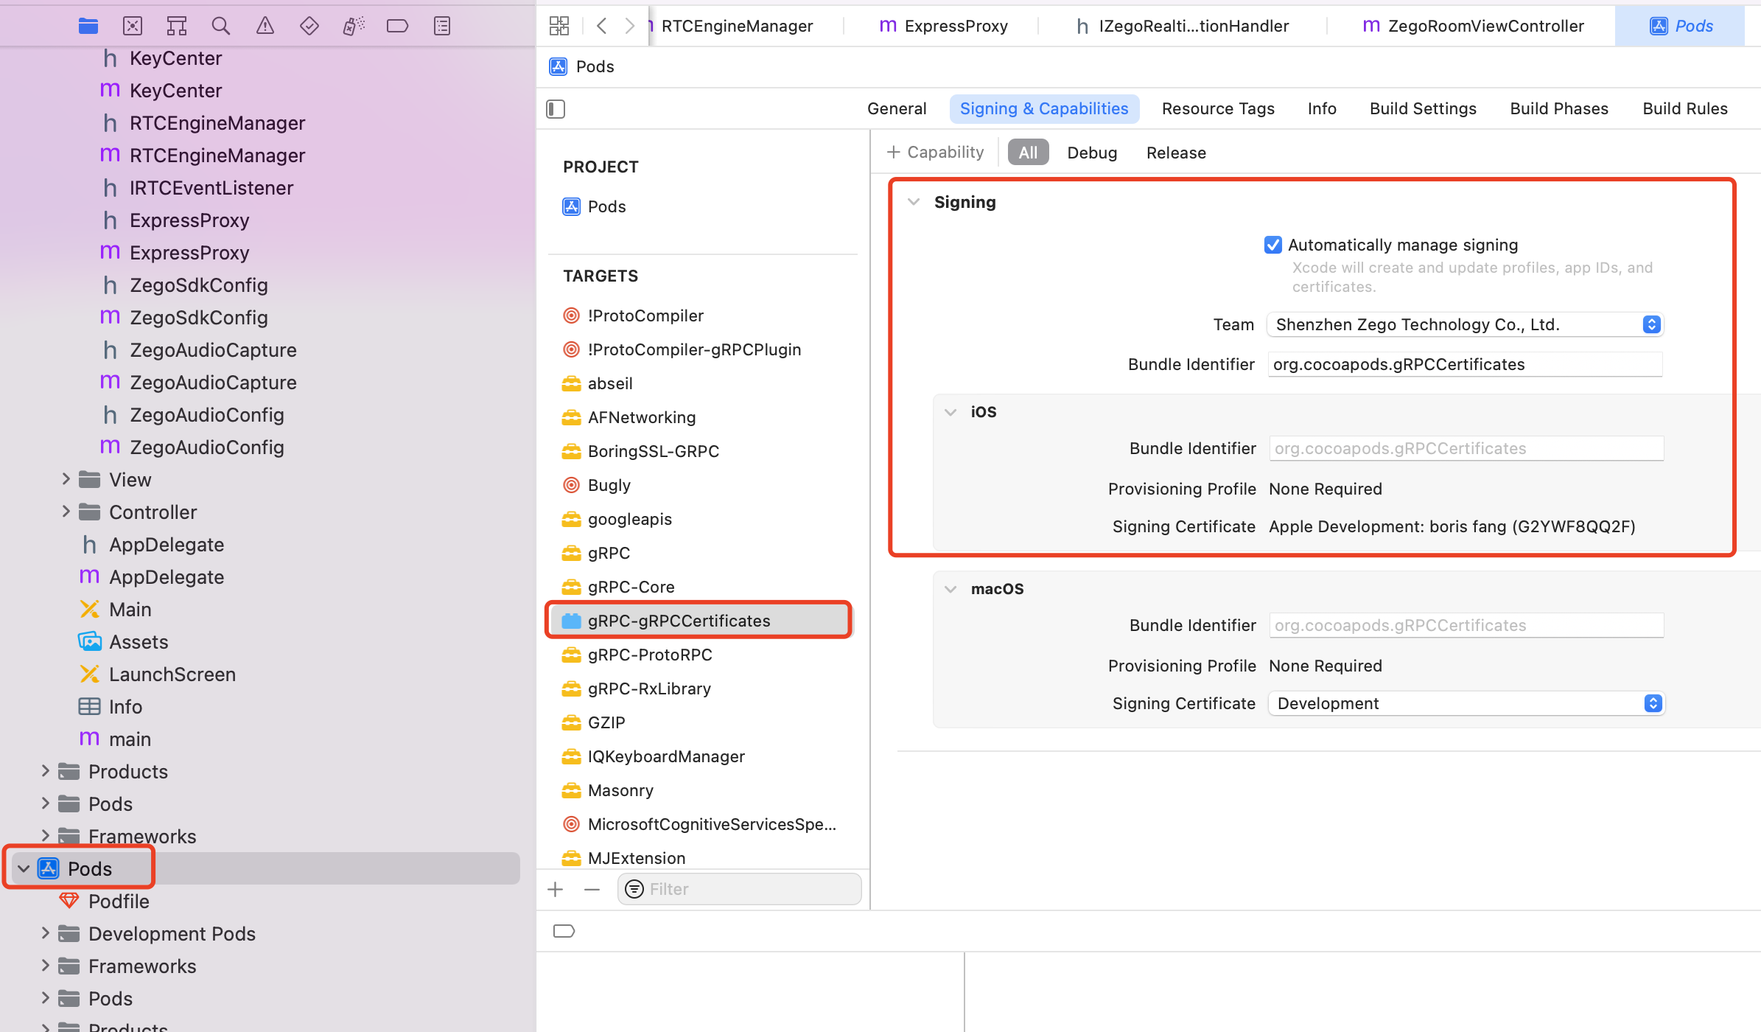
Task: Open the Assets catalog
Action: (139, 642)
